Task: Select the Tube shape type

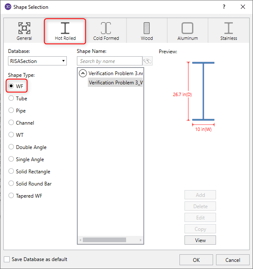Action: click(11, 99)
